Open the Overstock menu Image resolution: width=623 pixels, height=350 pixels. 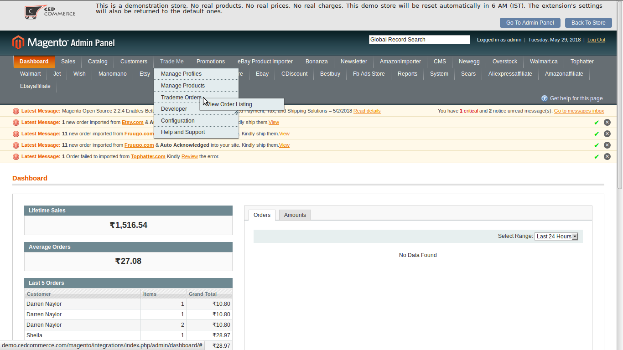(505, 62)
